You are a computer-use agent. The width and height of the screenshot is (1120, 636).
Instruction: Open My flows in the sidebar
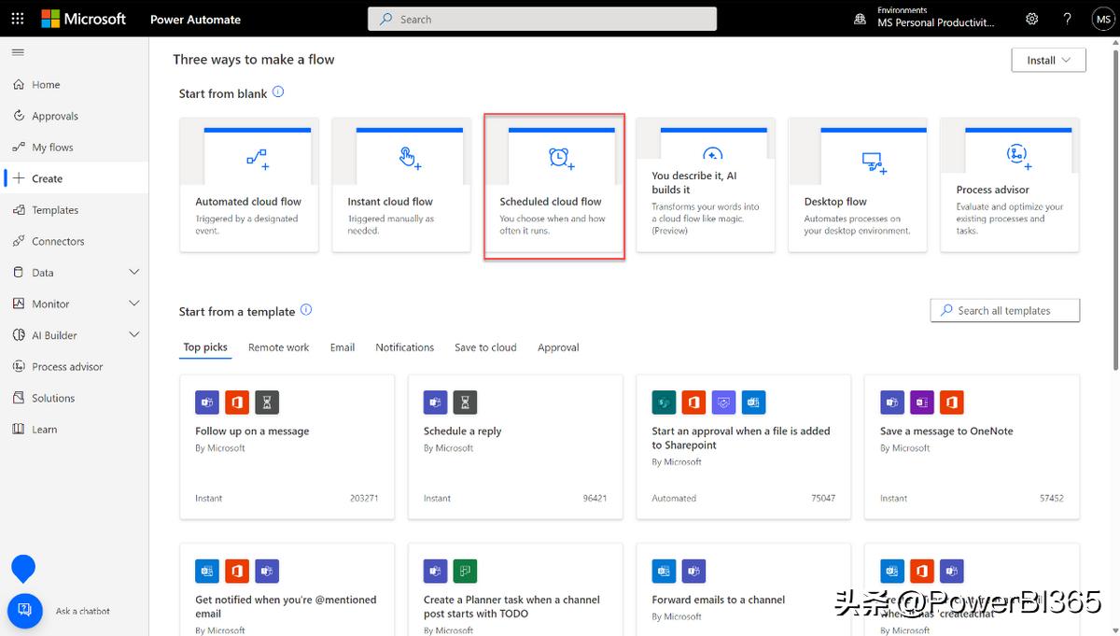click(50, 147)
